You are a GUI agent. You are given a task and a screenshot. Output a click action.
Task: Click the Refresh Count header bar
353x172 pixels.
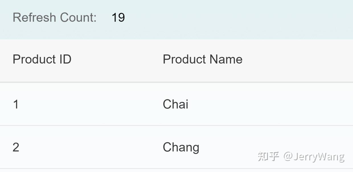[x=176, y=19]
